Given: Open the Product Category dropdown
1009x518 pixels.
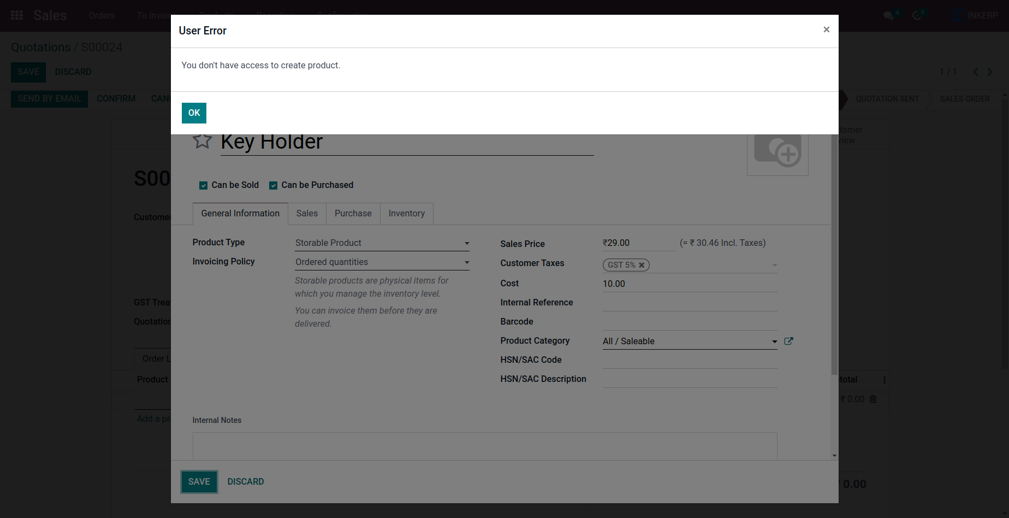Looking at the screenshot, I should 690,341.
